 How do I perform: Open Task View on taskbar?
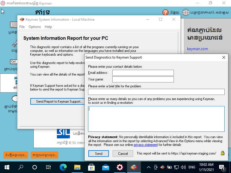(x=48, y=167)
